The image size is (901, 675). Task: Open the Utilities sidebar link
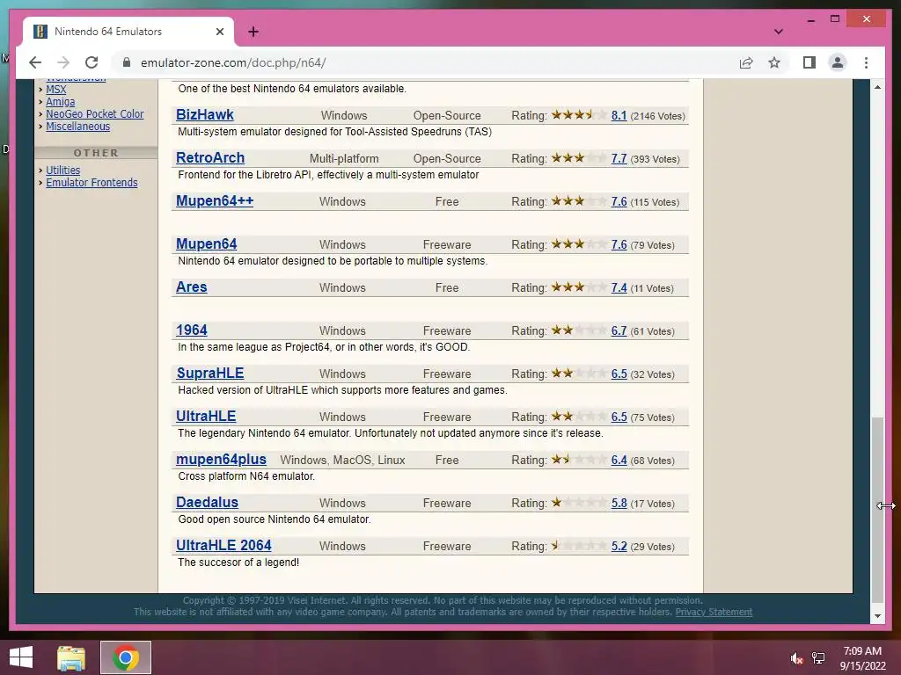pyautogui.click(x=62, y=170)
